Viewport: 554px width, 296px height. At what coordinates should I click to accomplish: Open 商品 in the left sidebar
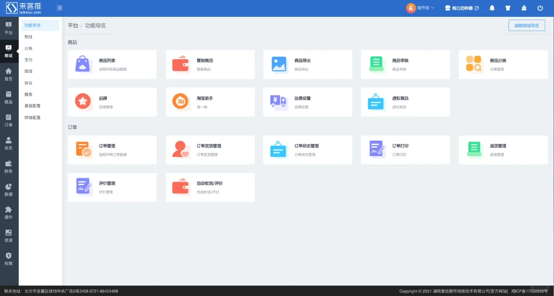click(9, 98)
